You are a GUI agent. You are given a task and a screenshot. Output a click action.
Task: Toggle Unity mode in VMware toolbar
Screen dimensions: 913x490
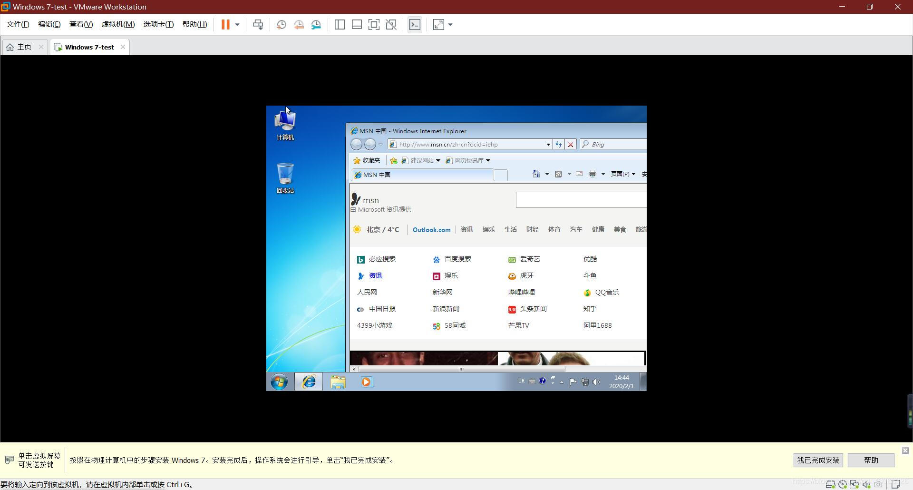tap(391, 25)
